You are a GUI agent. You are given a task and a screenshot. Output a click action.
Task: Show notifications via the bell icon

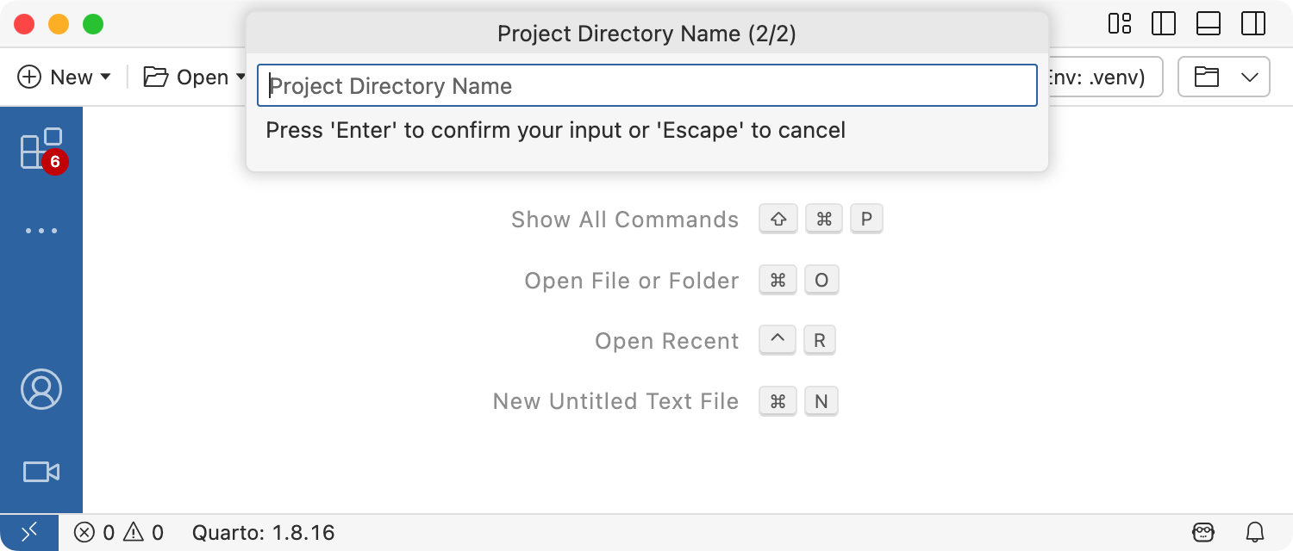(1256, 532)
